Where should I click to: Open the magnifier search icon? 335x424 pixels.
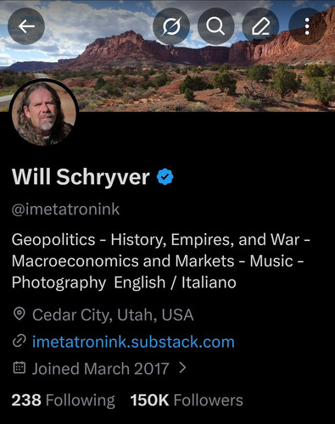click(x=215, y=26)
